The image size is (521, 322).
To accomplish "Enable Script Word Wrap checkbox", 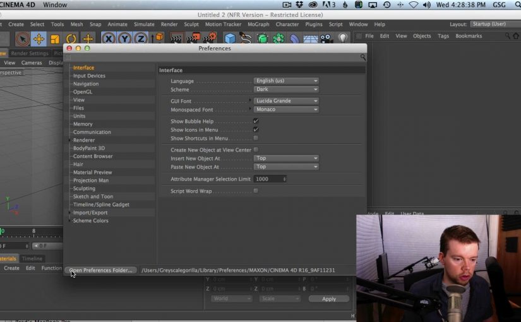I will tap(256, 191).
